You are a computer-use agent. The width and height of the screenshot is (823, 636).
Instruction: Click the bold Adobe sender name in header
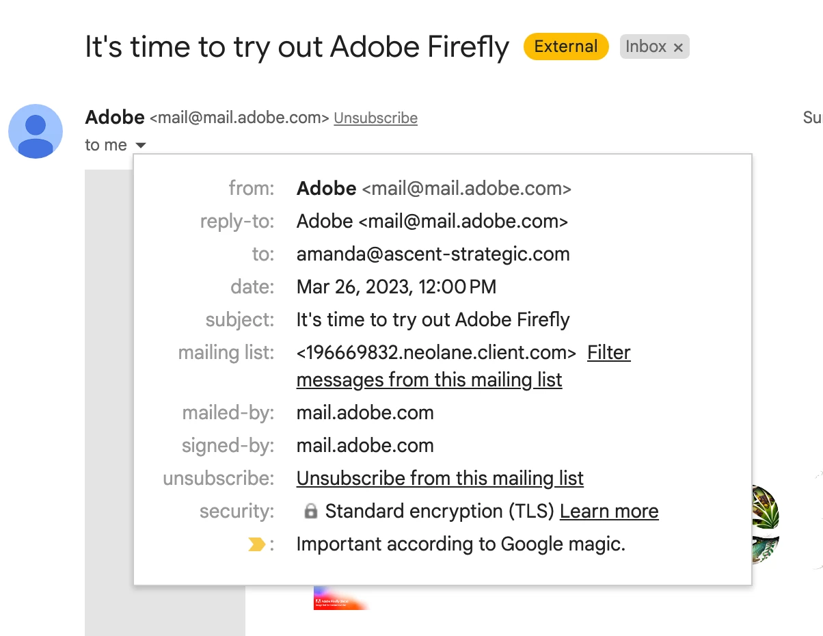point(114,118)
